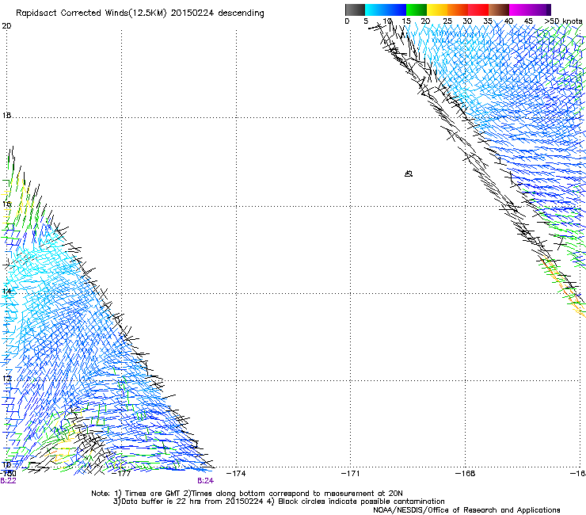The height and width of the screenshot is (515, 586).
Task: Click the latitude label '12'
Action: [6, 379]
